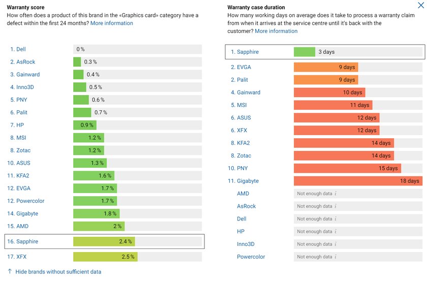Close the warranty panel with the X
Screen dimensions: 427x281
(420, 6)
